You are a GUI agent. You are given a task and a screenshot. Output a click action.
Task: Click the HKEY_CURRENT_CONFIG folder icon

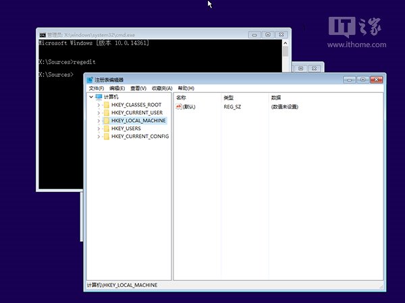[x=105, y=136]
